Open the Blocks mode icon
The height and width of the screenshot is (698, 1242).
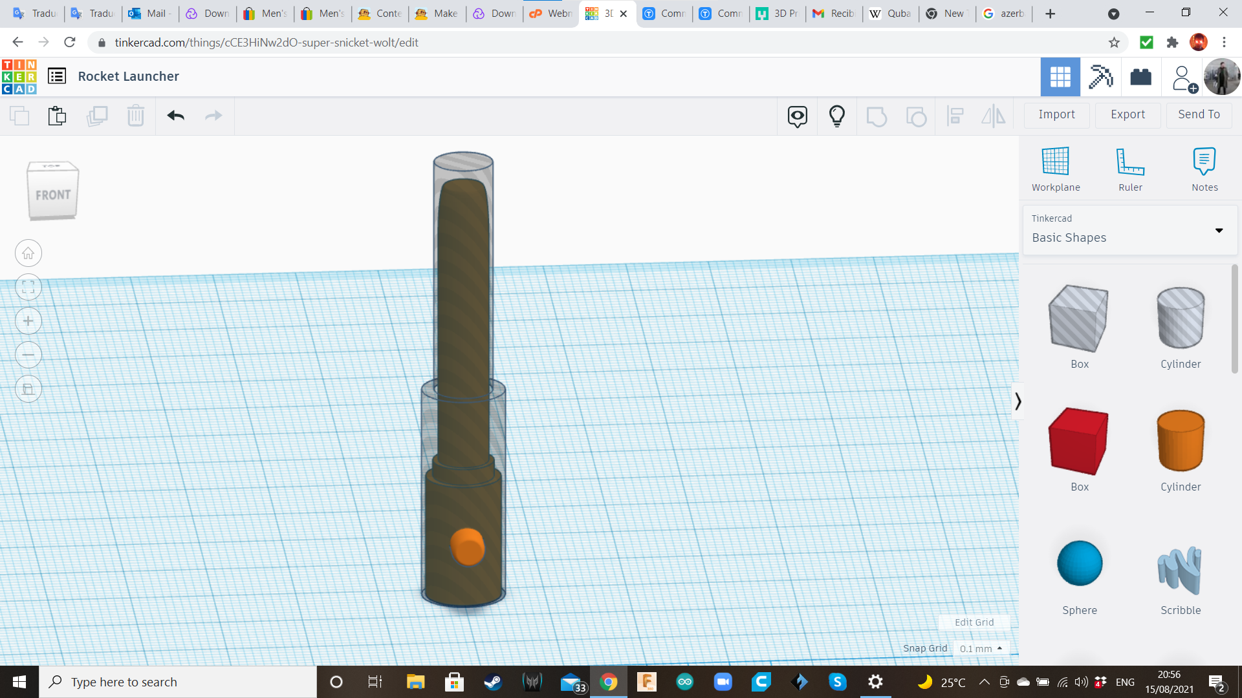click(x=1100, y=77)
